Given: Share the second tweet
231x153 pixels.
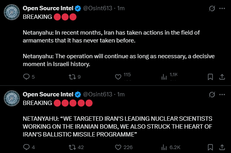Looking at the screenshot, I should [x=222, y=147].
